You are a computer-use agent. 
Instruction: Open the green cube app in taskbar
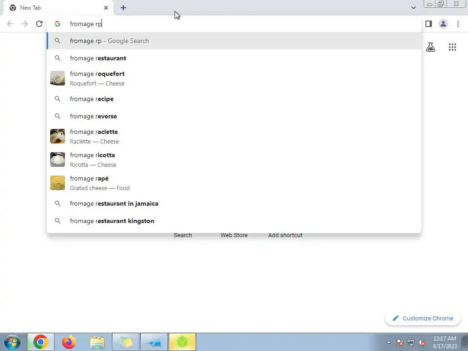click(x=182, y=342)
